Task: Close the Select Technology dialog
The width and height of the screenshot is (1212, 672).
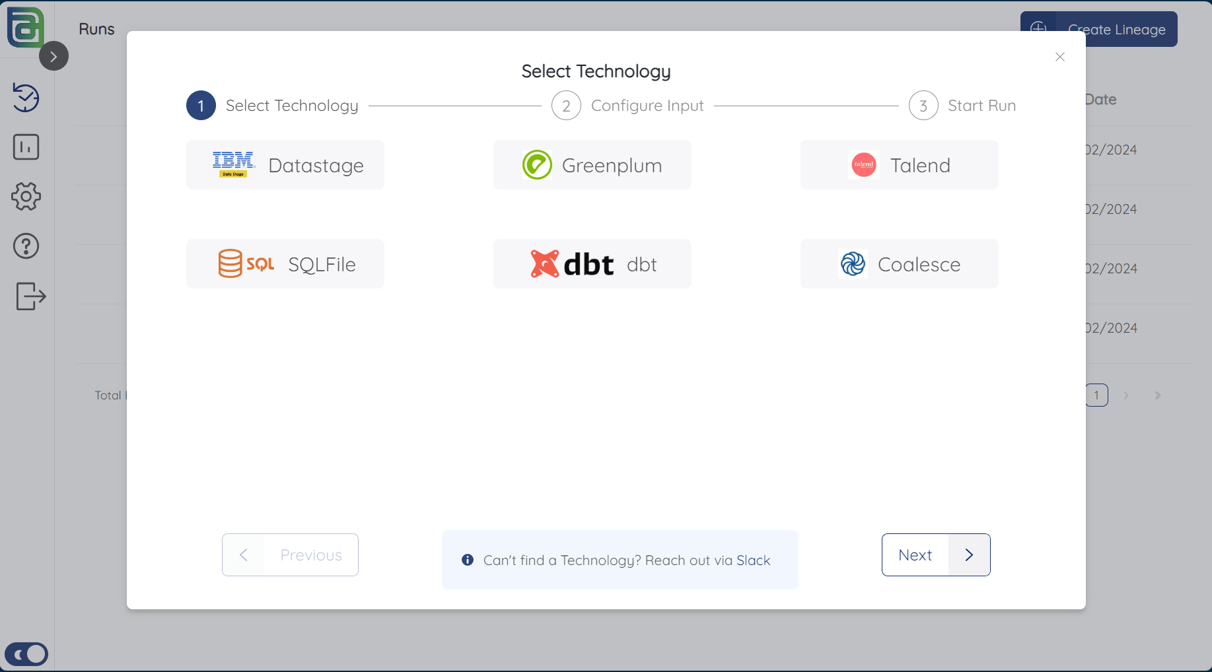Action: point(1060,57)
